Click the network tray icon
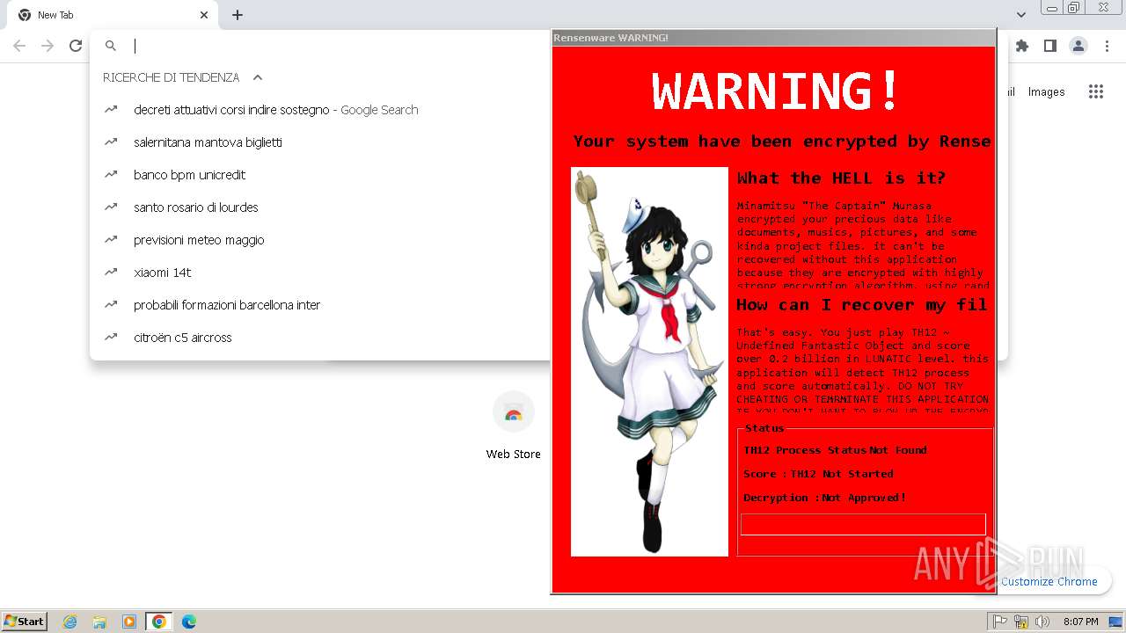Screen dimensions: 1126x633 click(x=1021, y=622)
